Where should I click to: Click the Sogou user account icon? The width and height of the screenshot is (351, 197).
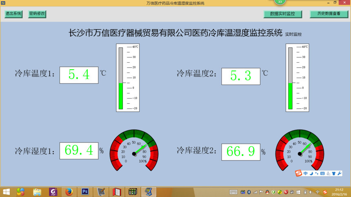[x=328, y=173]
